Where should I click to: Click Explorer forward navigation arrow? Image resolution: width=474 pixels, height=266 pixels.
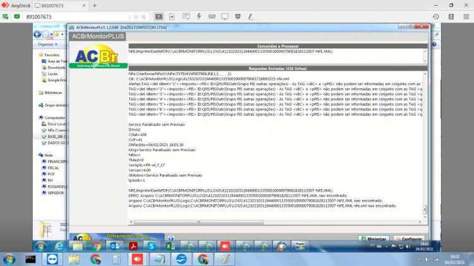pos(46,35)
